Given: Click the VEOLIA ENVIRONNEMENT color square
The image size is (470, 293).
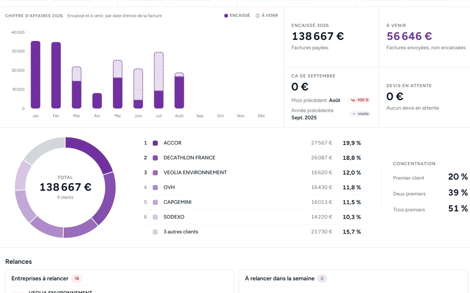Looking at the screenshot, I should 155,173.
